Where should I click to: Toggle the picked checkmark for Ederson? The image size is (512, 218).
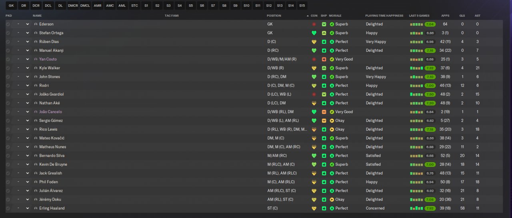click(8, 24)
